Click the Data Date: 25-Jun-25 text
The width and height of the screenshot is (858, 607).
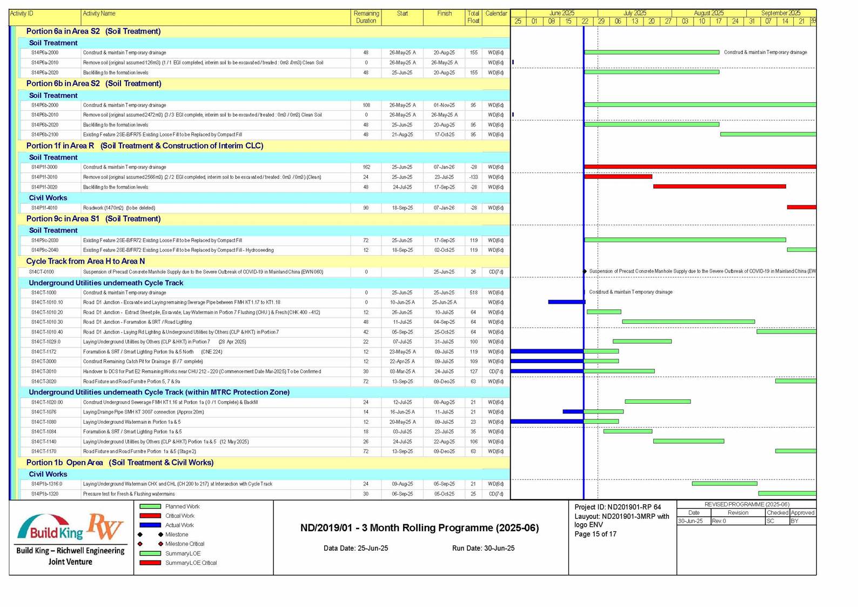pos(356,548)
